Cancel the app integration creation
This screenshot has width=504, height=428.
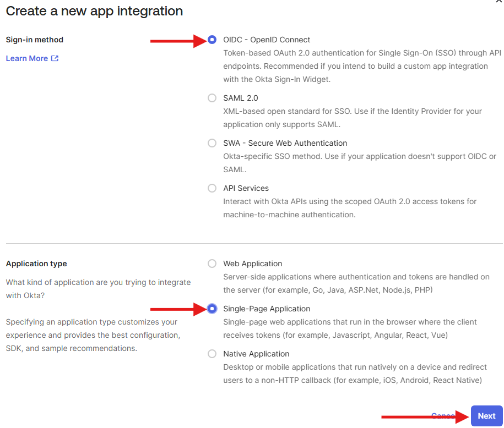click(443, 416)
